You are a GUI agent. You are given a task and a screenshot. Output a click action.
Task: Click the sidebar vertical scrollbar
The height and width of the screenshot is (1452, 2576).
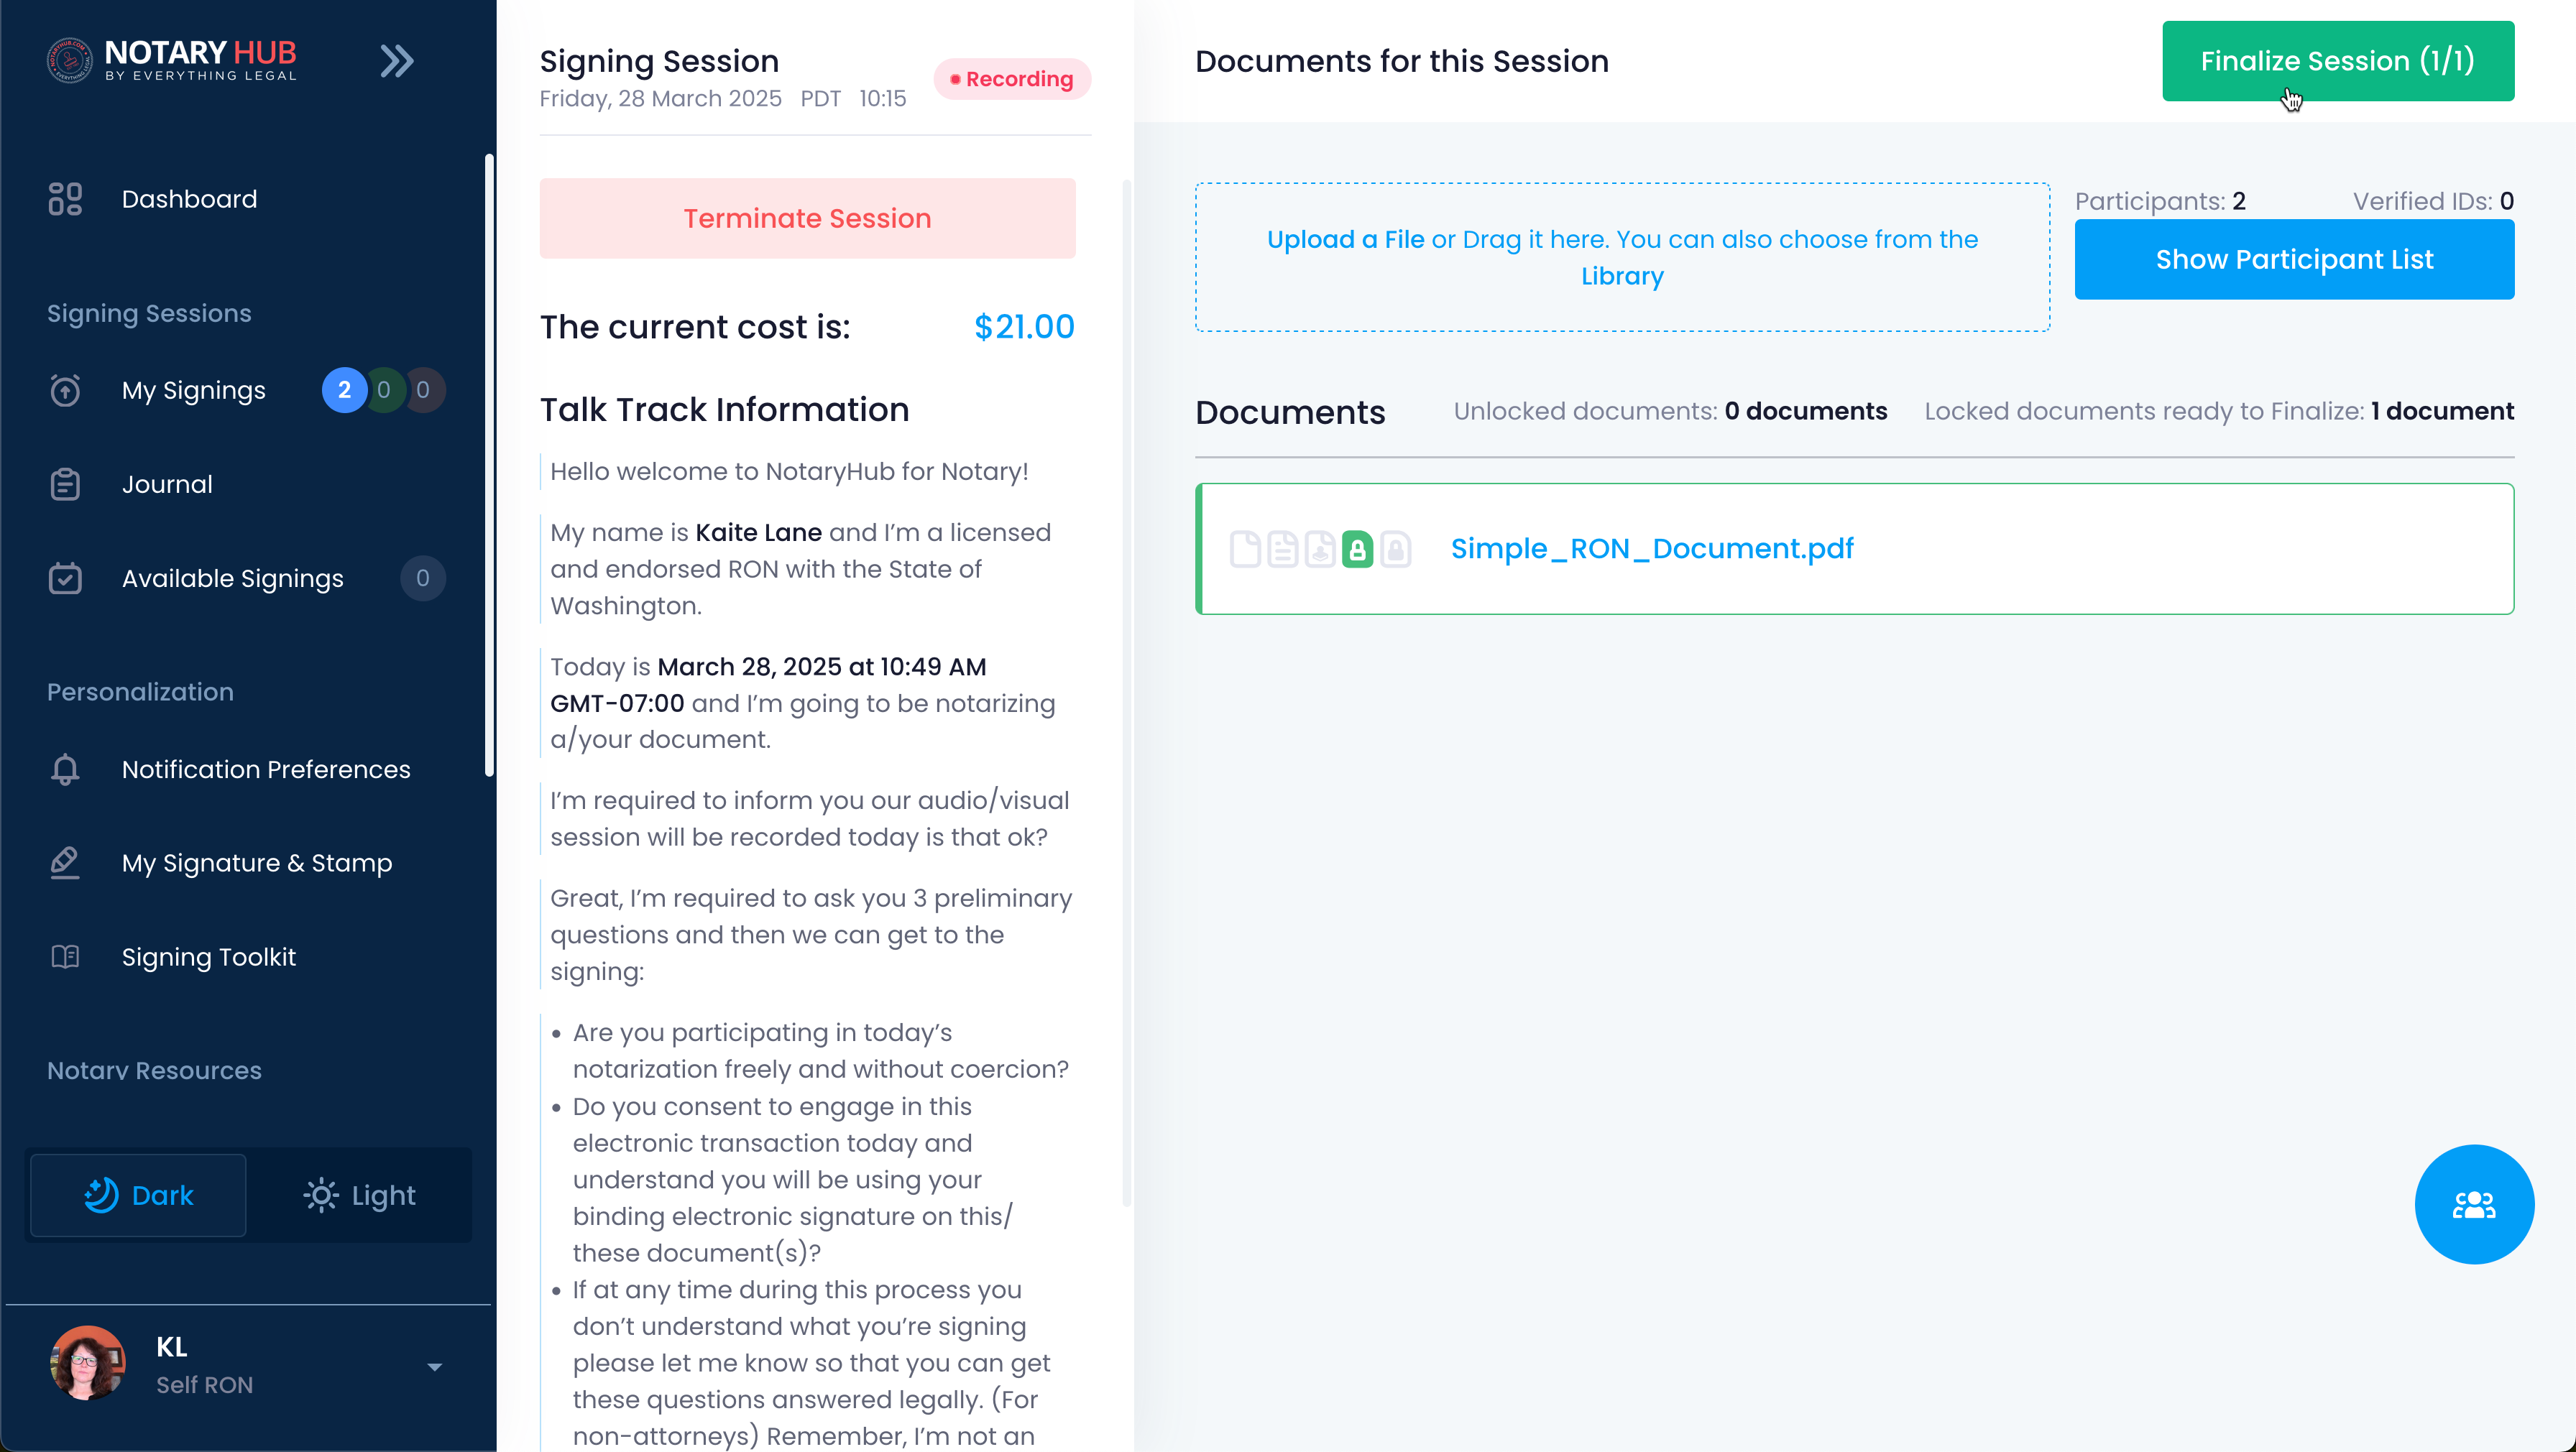click(489, 465)
